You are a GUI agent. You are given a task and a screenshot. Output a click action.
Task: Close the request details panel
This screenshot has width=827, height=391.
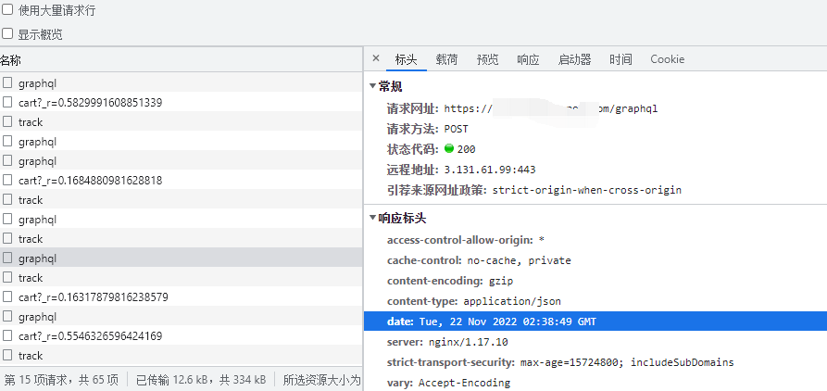[x=376, y=58]
